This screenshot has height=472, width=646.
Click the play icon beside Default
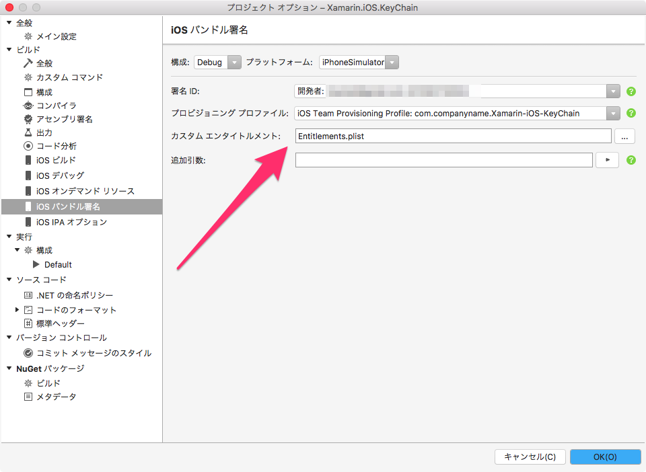click(x=36, y=264)
